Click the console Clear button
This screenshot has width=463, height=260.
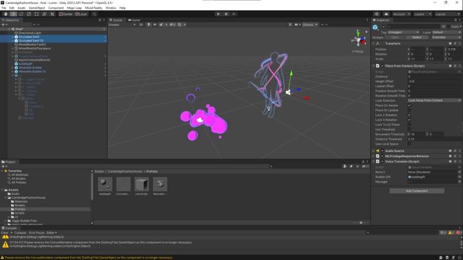(5, 232)
